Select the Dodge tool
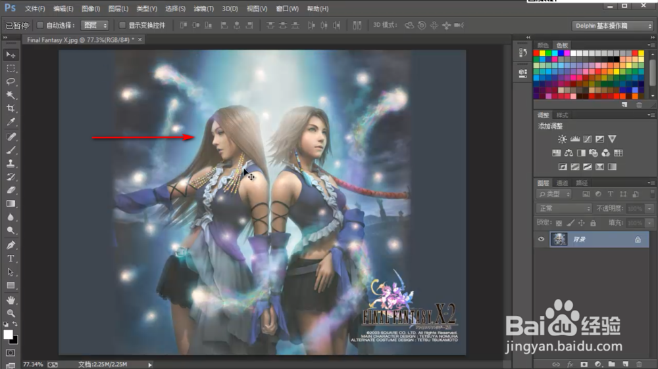Screen dimensions: 658x369 click(x=11, y=230)
